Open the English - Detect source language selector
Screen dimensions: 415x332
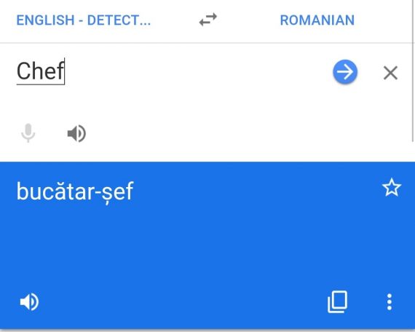click(x=84, y=20)
